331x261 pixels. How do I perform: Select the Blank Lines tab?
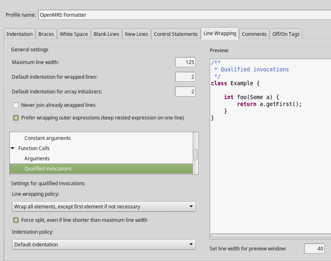(x=106, y=34)
